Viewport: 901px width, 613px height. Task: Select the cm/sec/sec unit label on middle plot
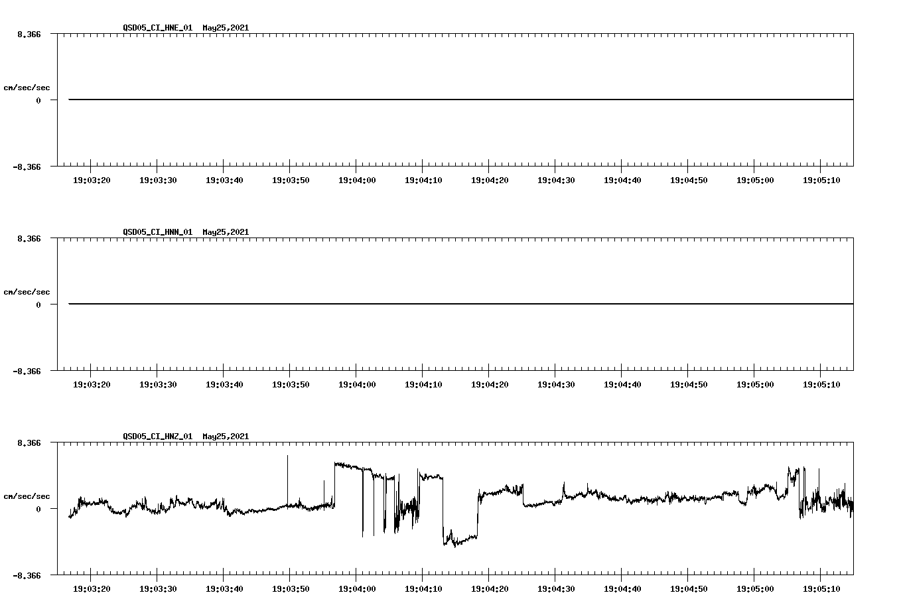(x=27, y=291)
